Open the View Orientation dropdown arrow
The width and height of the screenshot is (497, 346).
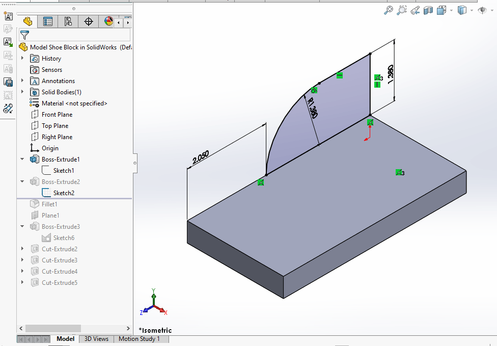click(451, 10)
